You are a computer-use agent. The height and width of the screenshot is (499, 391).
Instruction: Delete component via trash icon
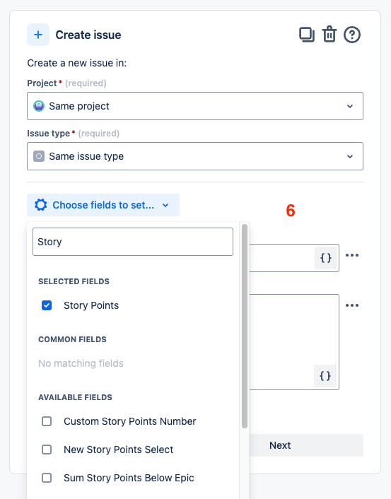pyautogui.click(x=329, y=34)
